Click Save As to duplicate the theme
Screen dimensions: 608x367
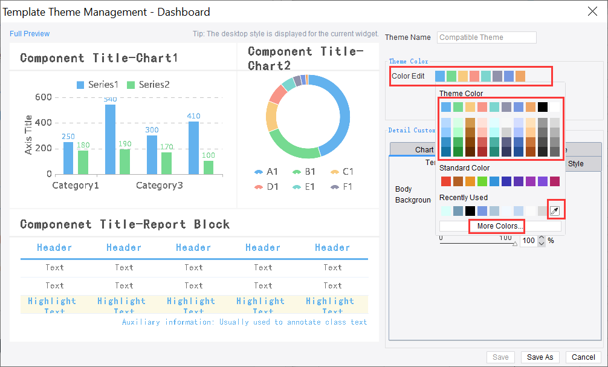coord(540,357)
